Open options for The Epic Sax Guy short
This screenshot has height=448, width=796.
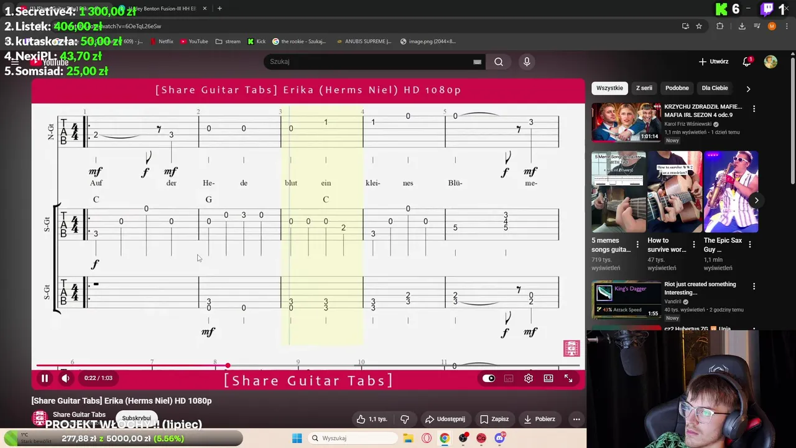(749, 245)
